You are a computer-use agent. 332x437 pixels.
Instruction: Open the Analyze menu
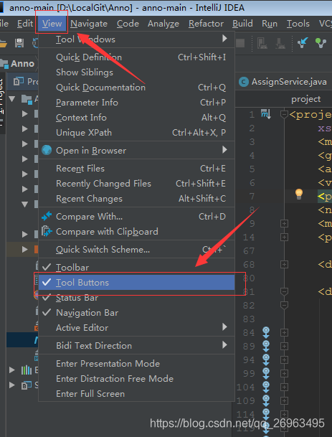click(x=163, y=24)
